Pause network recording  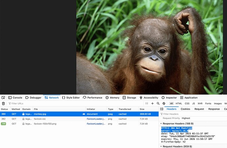[x=147, y=103]
